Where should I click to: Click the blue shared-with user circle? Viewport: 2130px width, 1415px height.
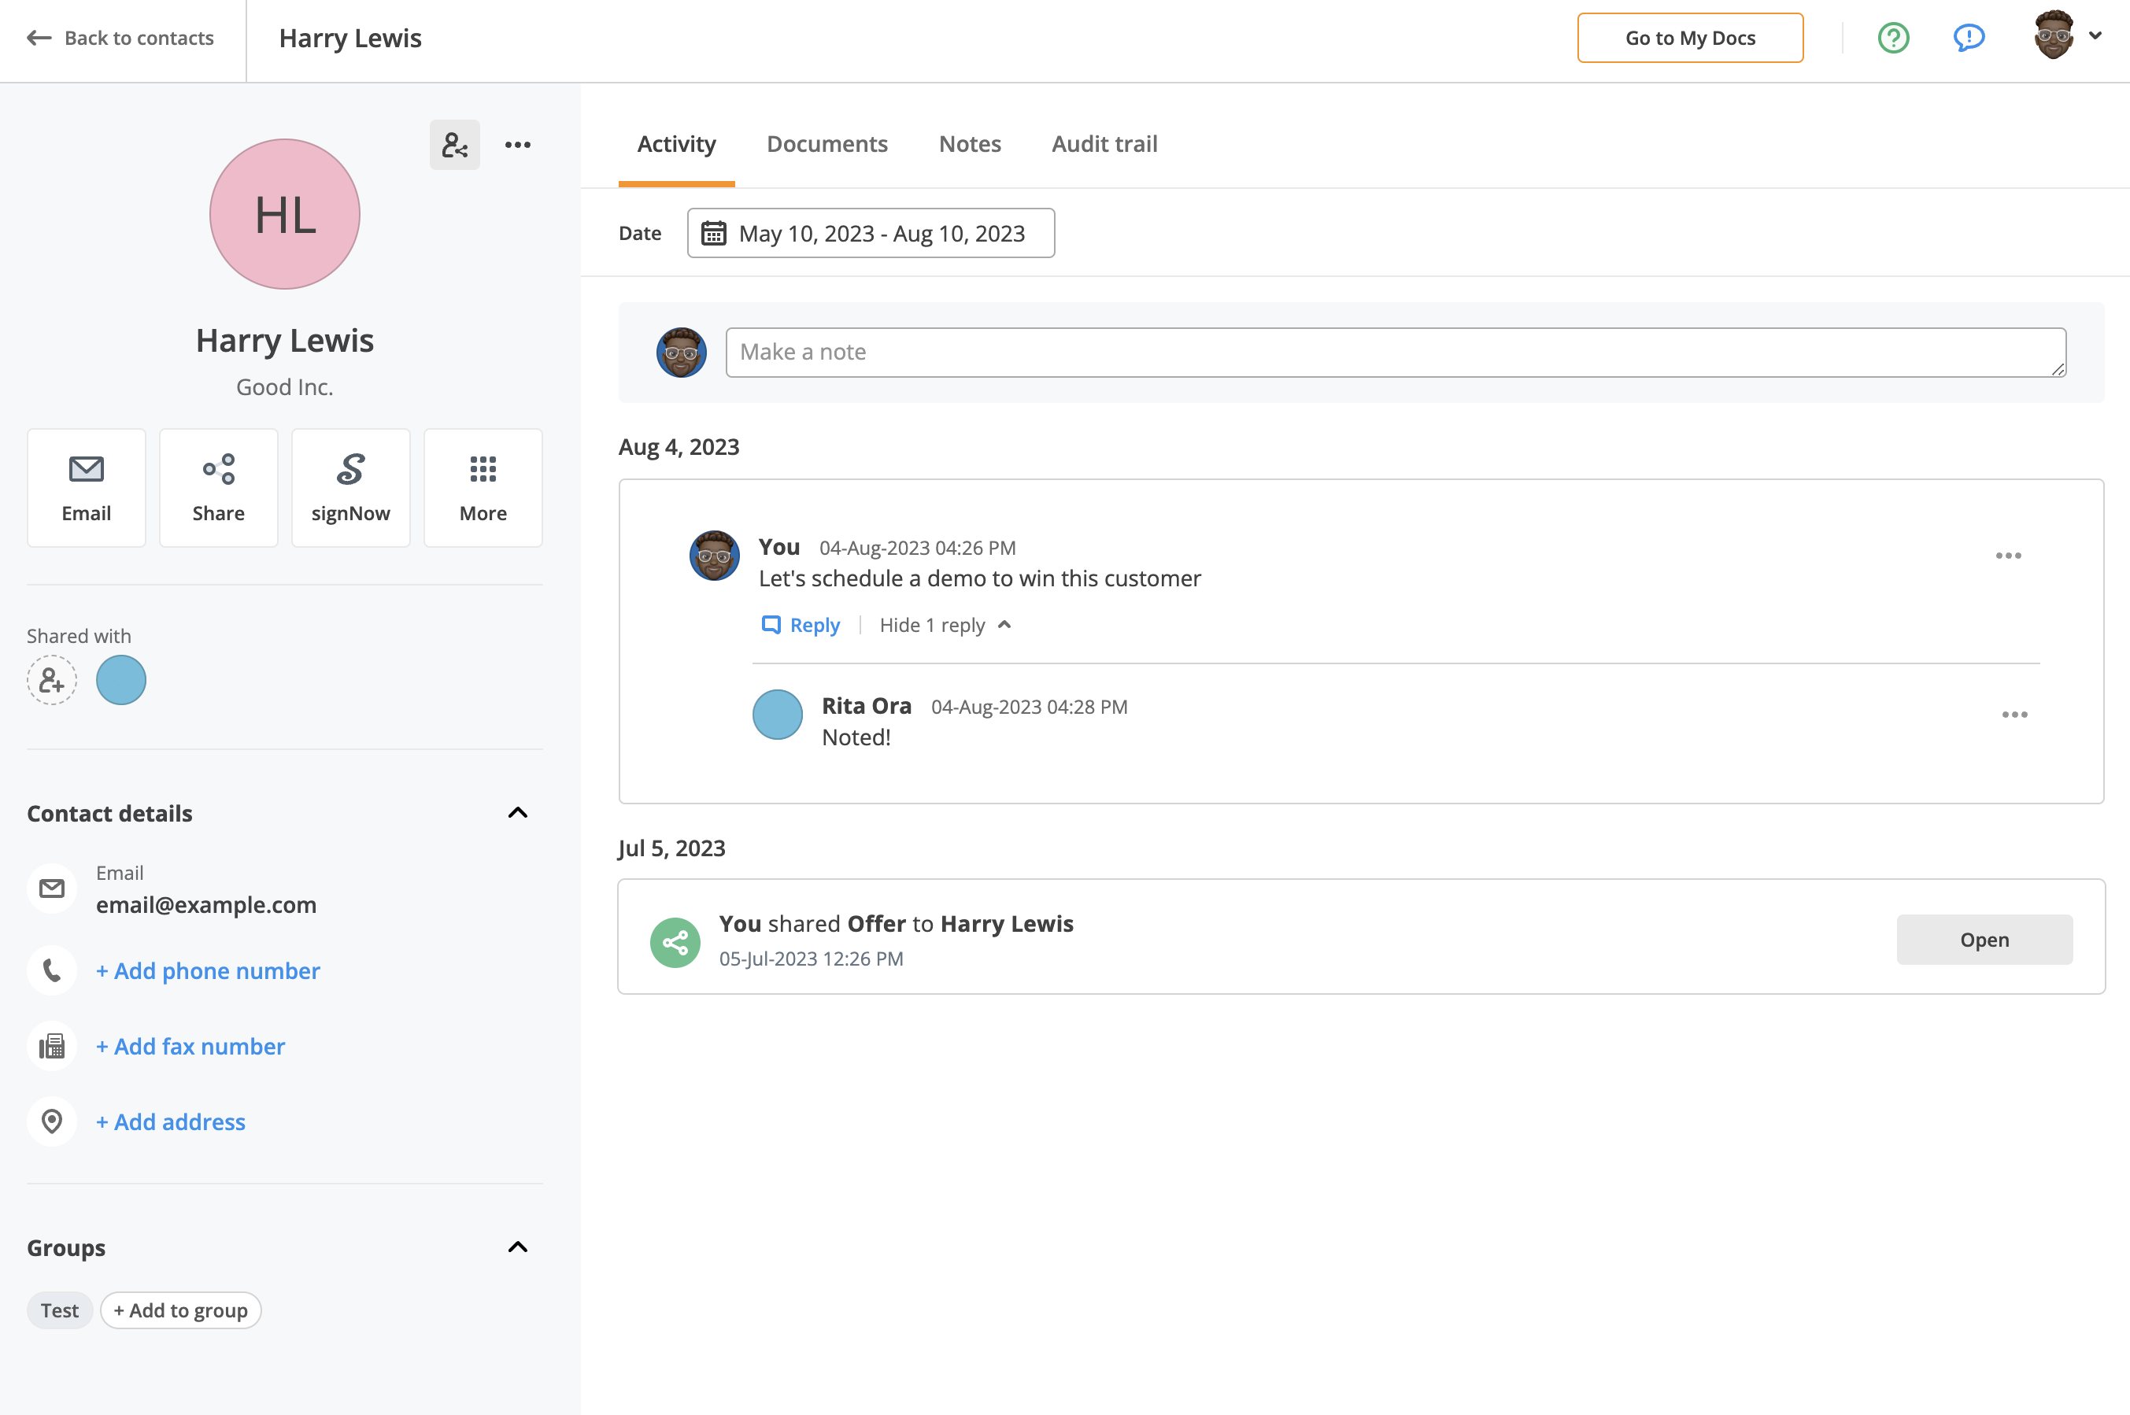(x=121, y=679)
